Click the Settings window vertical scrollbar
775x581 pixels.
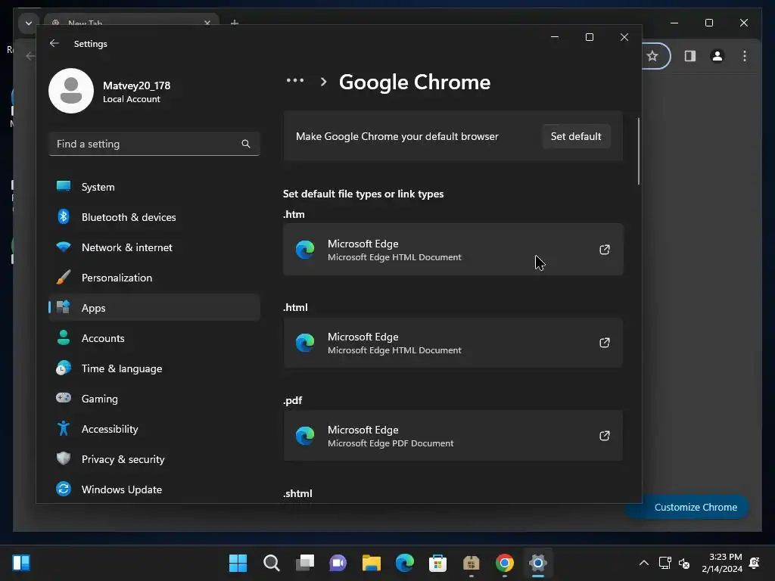(x=639, y=151)
